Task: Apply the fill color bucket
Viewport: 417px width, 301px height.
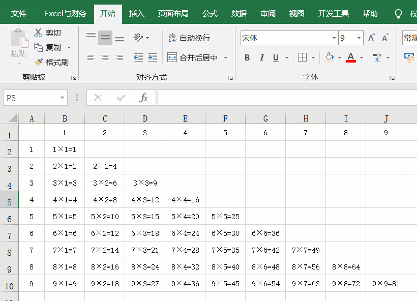Action: (x=329, y=57)
